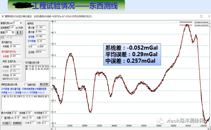Toggle the 直方图 checkbox
211x130 pixels.
(x=2, y=118)
